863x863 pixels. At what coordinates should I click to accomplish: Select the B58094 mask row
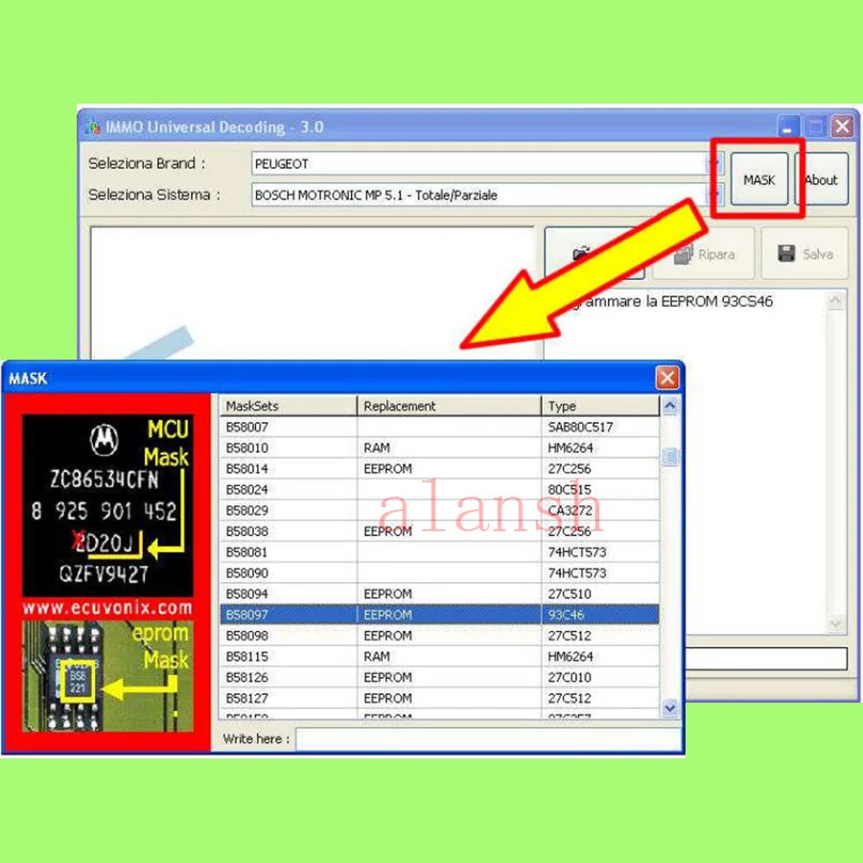[439, 594]
